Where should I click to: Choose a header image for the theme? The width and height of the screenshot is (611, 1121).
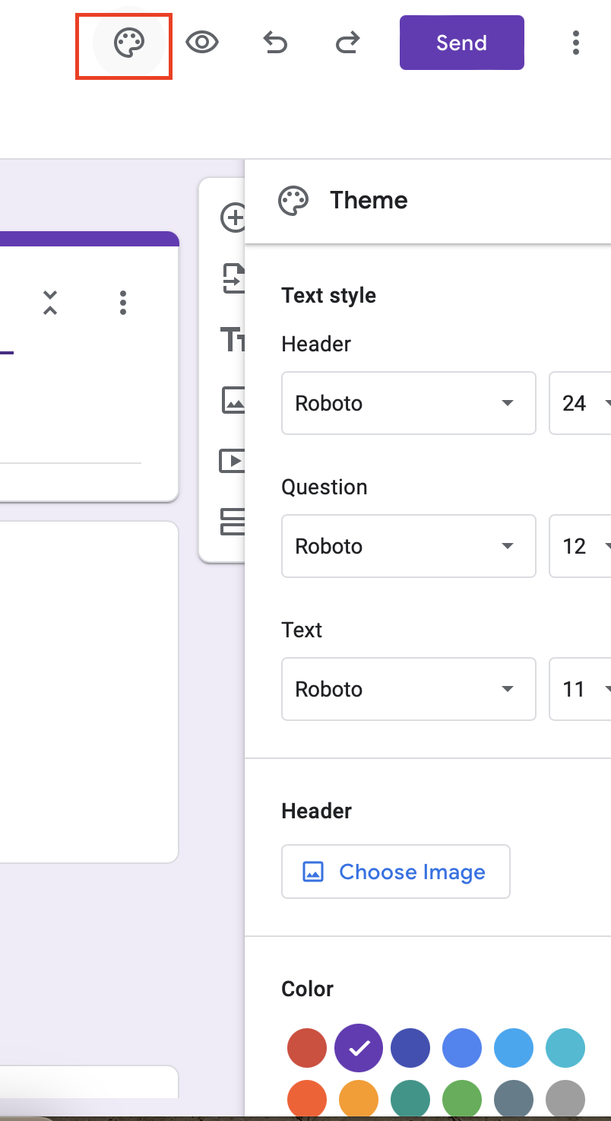[x=395, y=872]
